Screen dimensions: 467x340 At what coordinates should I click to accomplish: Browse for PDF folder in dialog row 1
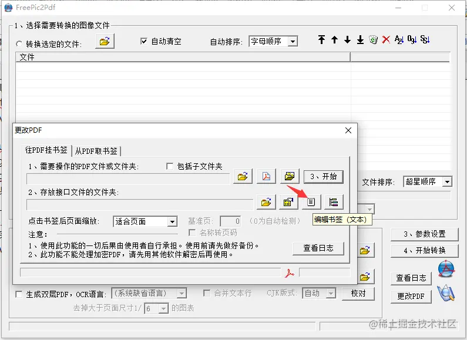click(243, 176)
